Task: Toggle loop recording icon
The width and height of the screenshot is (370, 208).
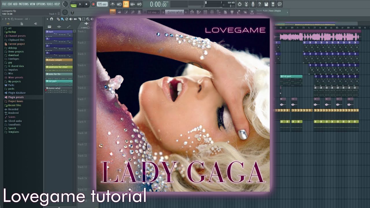Action: 139,4
